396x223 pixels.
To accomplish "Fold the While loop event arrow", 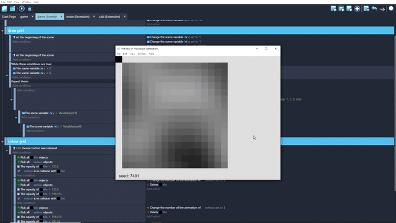I will click(x=7, y=76).
